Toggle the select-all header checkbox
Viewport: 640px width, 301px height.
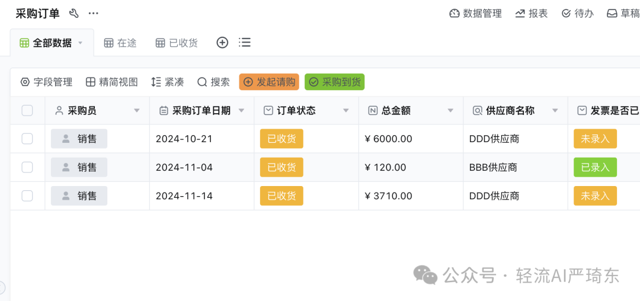point(27,110)
